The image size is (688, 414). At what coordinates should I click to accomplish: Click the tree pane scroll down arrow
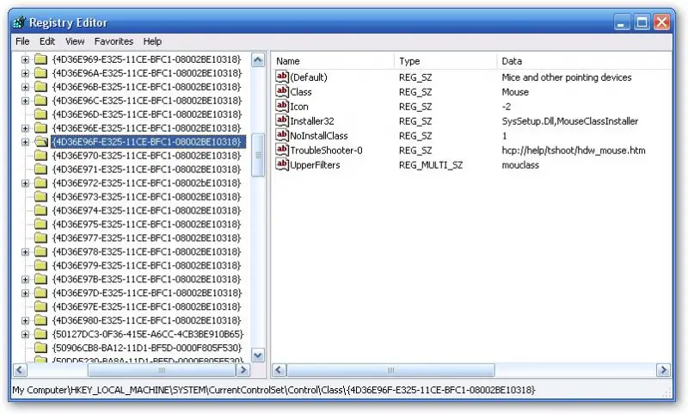[258, 355]
